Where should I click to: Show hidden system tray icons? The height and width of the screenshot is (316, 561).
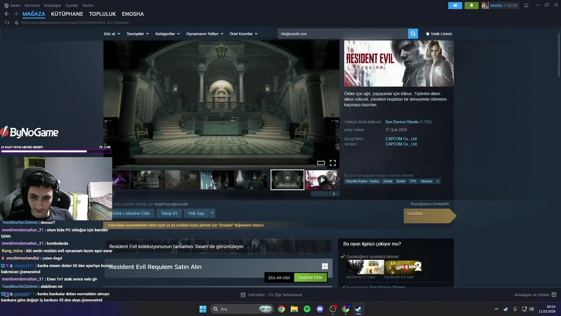(496, 309)
